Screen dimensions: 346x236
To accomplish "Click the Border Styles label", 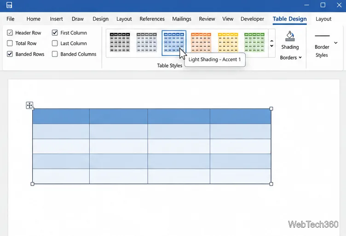I will (x=322, y=51).
